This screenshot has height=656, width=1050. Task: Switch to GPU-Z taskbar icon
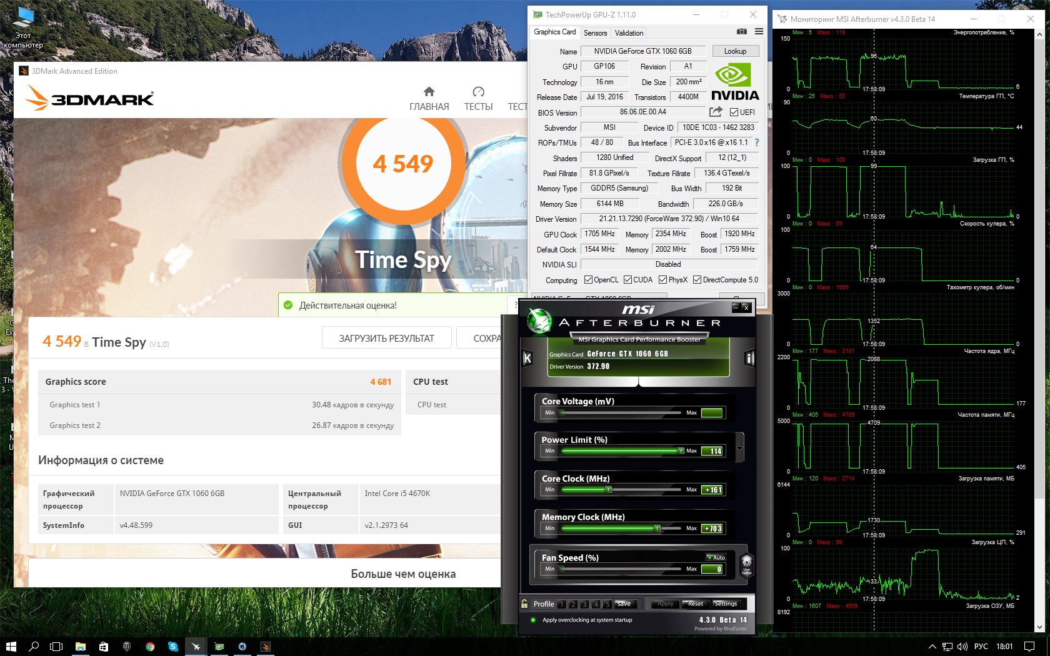click(x=219, y=647)
